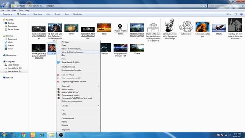Select Network in the navigation pane
Screen dimensions: 245x138
(x=9, y=78)
